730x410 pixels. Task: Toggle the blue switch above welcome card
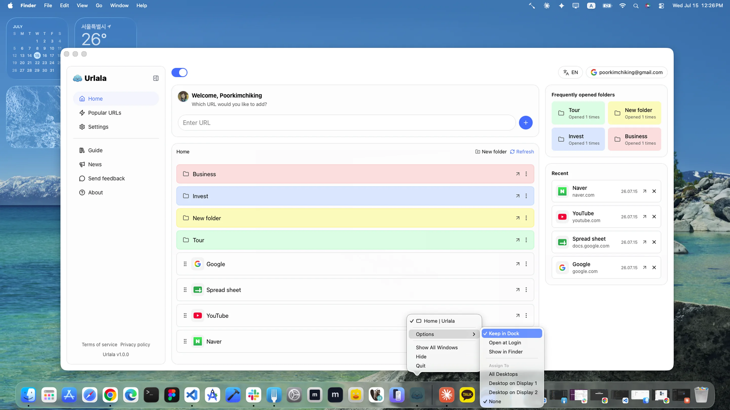point(179,72)
